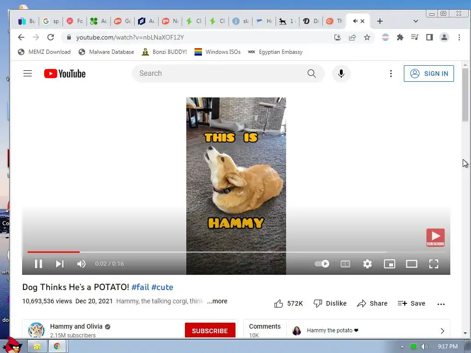Image resolution: width=471 pixels, height=353 pixels.
Task: Click the channel Subscribe watermark in video
Action: click(x=435, y=238)
